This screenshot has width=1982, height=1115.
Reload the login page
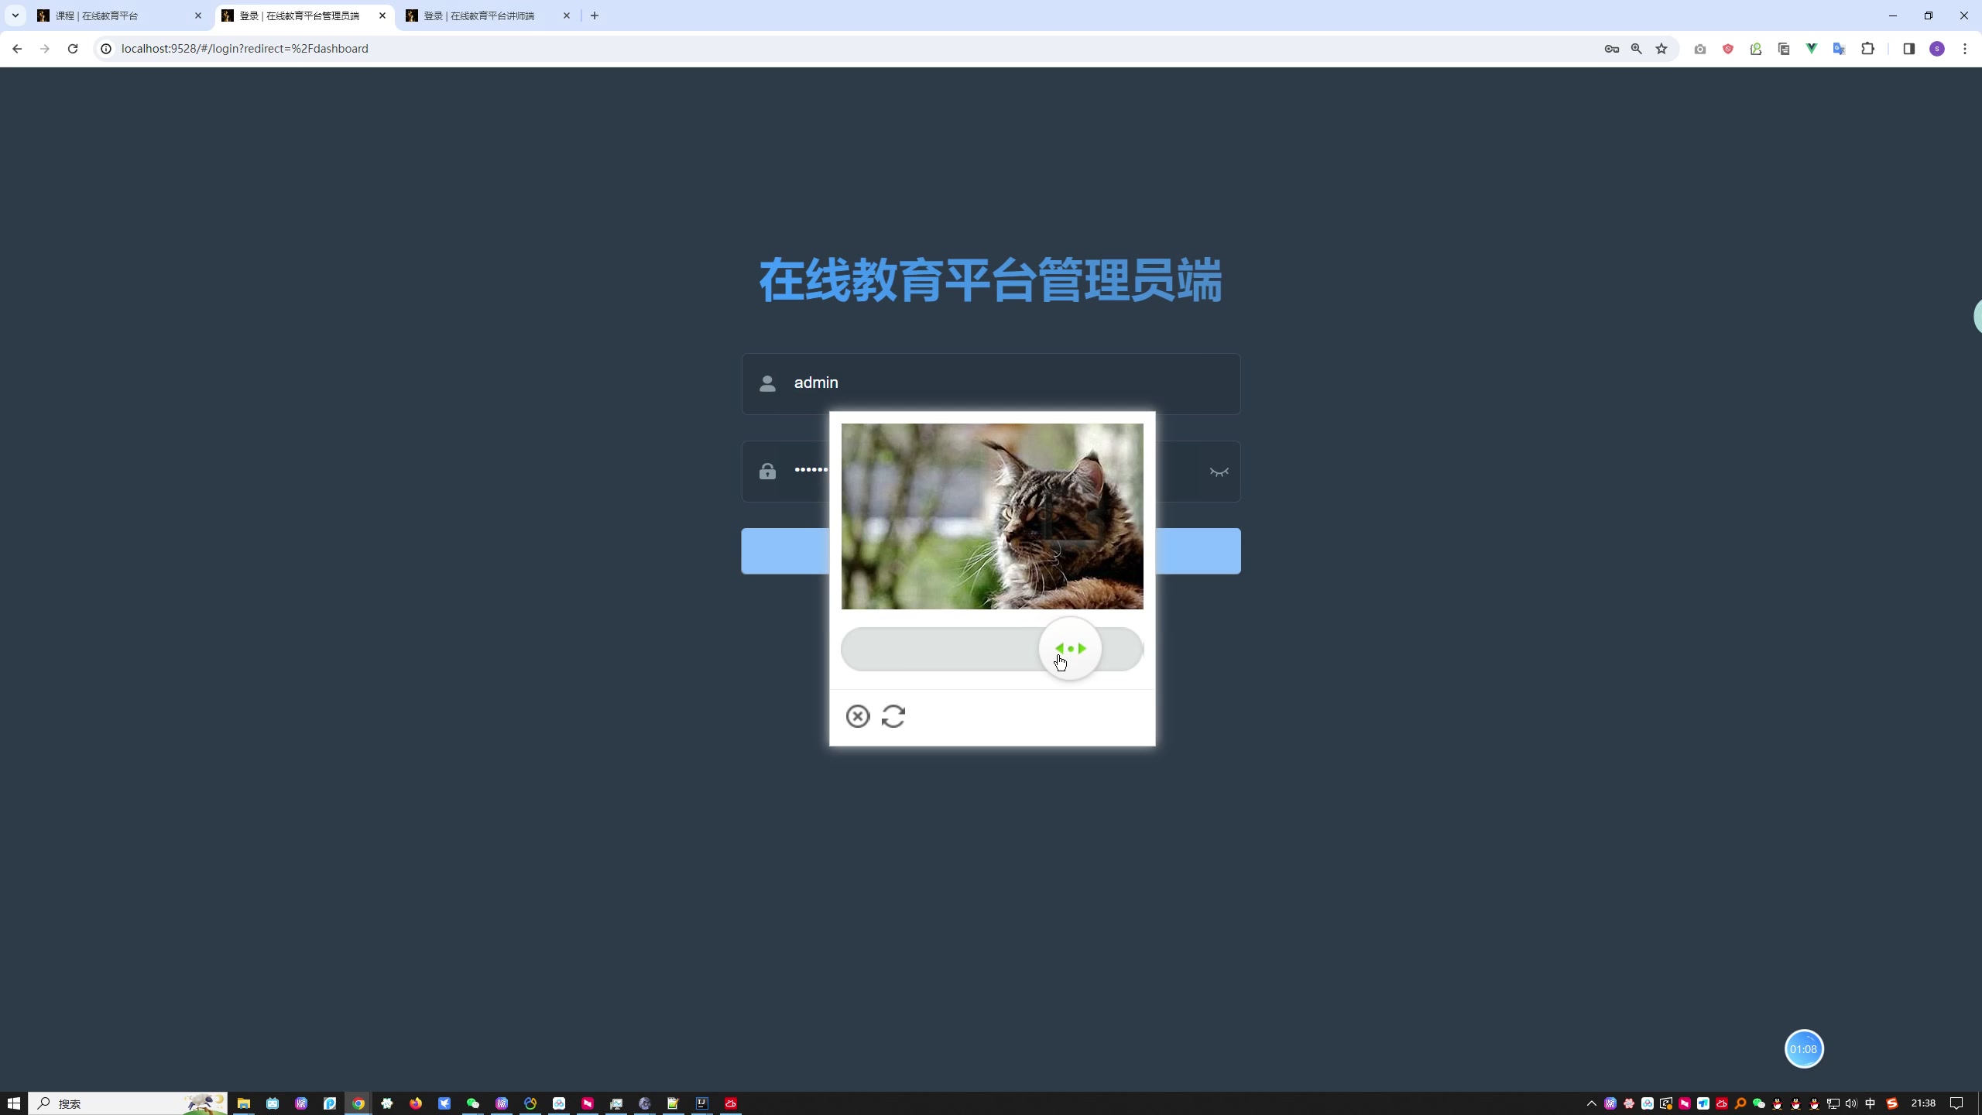pos(73,49)
